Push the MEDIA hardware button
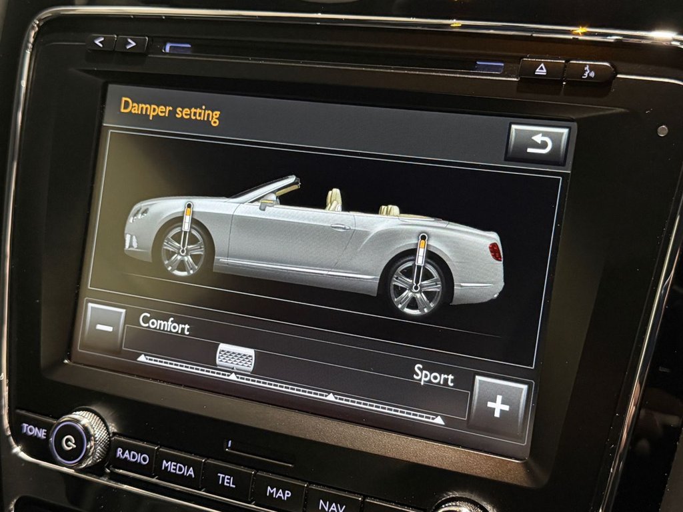 point(177,468)
